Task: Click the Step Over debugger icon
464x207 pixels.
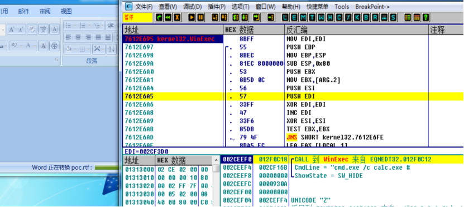Action: pos(224,18)
